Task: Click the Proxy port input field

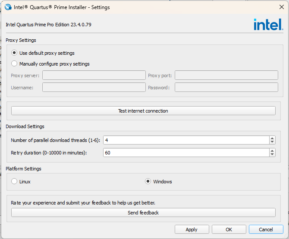Action: (x=226, y=75)
